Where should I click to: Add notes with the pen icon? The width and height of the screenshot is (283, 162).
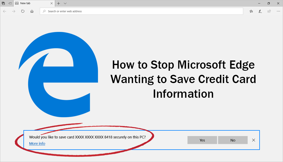(x=260, y=11)
